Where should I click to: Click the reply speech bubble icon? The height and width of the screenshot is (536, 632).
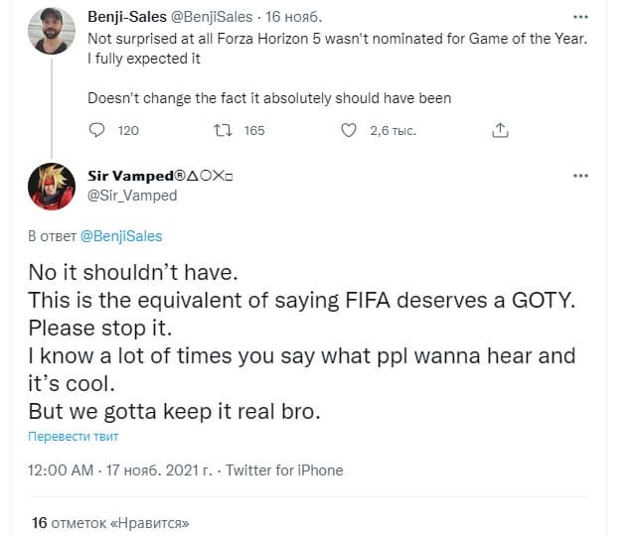click(97, 130)
